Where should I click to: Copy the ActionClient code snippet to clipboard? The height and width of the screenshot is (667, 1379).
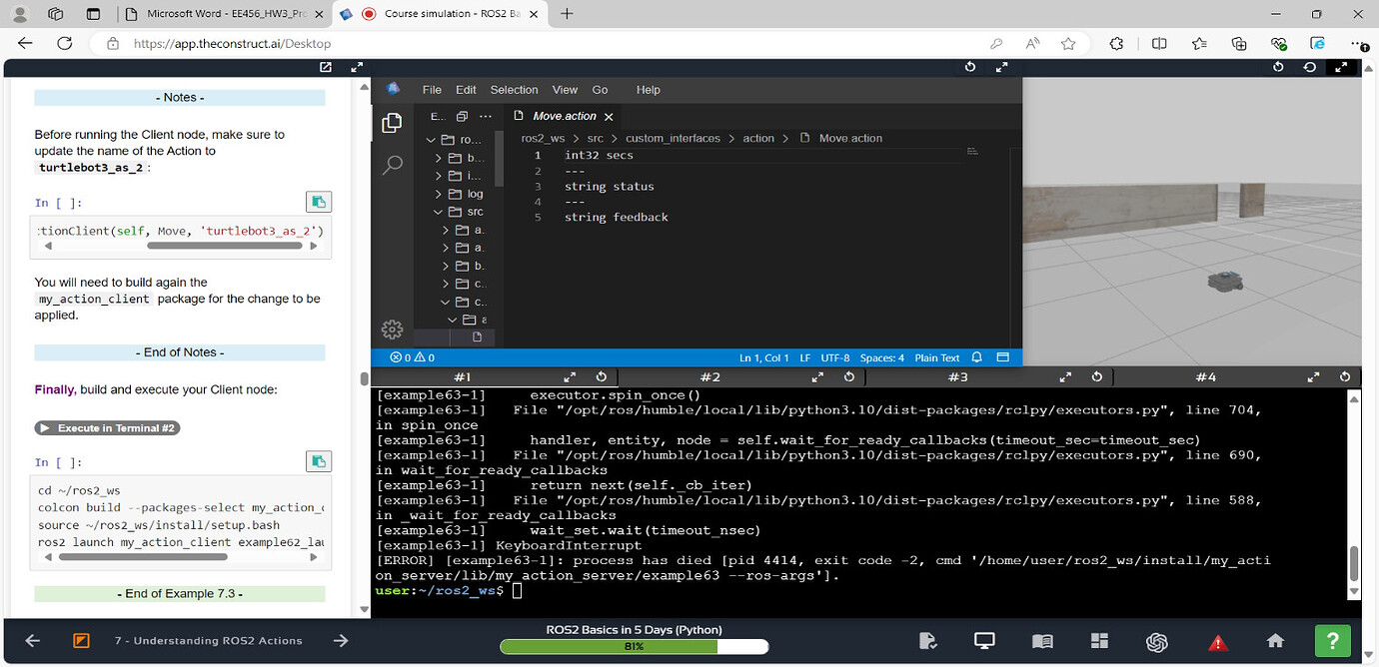pyautogui.click(x=318, y=202)
